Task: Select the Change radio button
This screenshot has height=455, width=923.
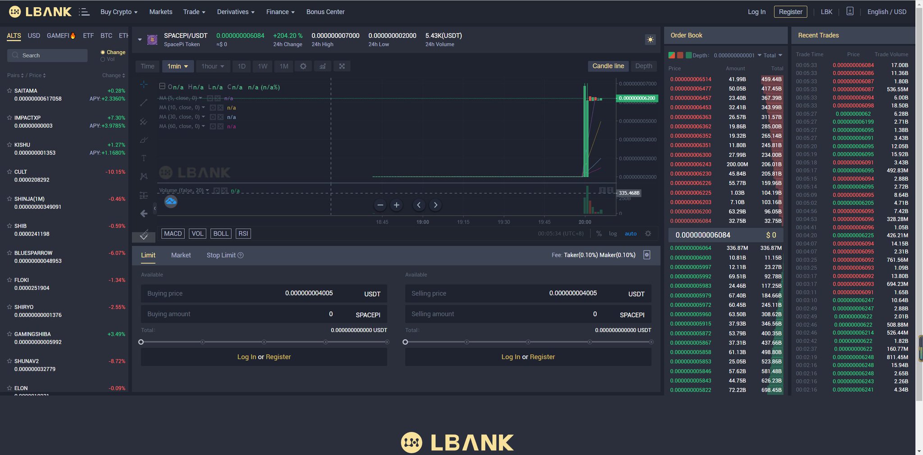Action: (103, 52)
